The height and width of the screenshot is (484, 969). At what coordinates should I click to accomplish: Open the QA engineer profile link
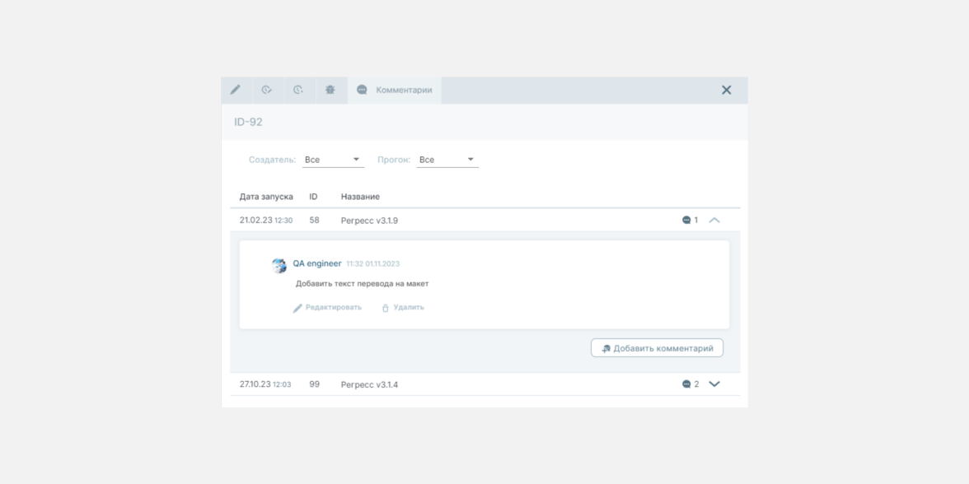coord(317,263)
